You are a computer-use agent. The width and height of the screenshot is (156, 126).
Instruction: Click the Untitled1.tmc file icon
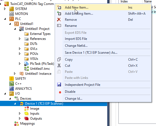click(26, 69)
